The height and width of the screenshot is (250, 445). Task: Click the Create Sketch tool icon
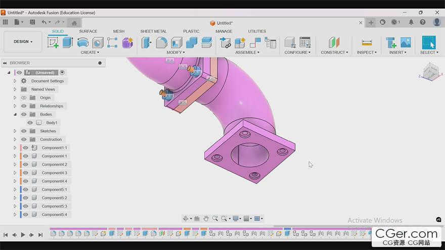coord(53,42)
